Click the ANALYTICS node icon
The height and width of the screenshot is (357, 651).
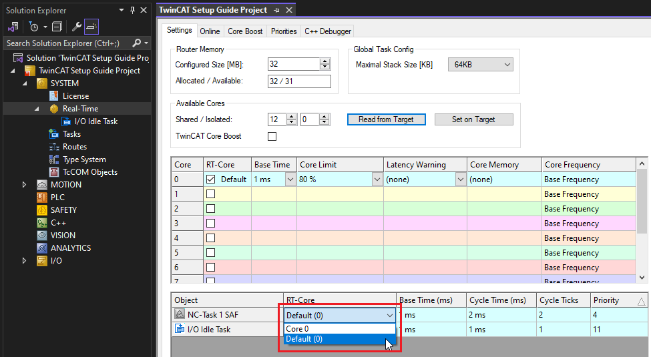tap(41, 248)
